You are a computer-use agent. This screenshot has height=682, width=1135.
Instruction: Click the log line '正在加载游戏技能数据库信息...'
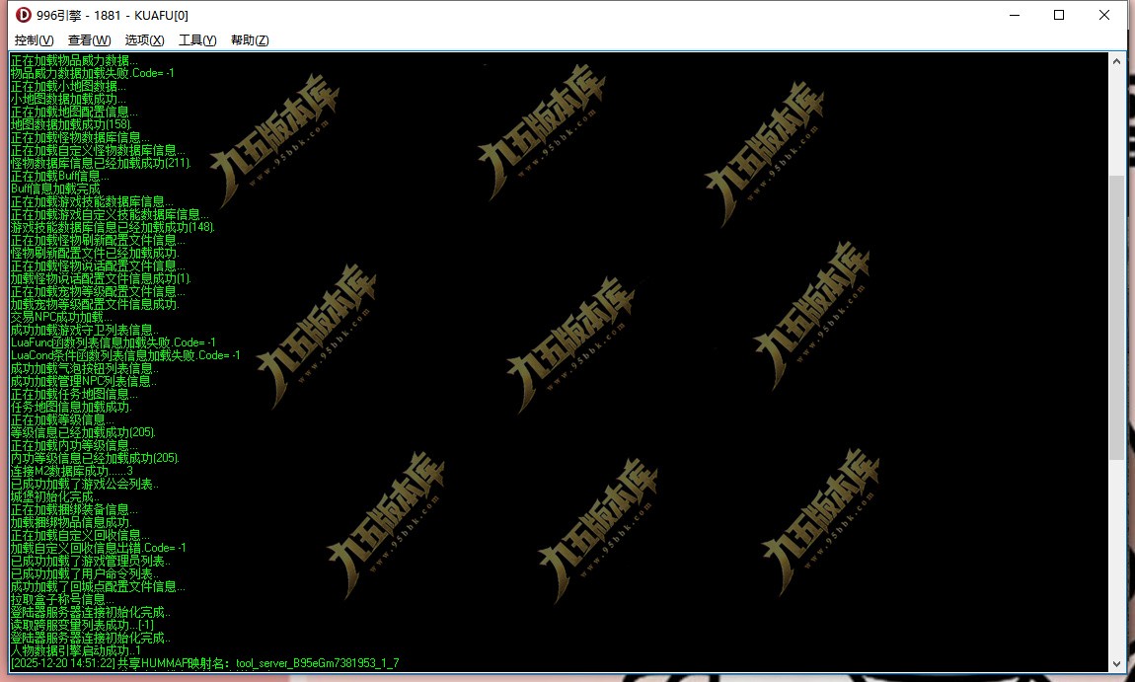point(92,202)
